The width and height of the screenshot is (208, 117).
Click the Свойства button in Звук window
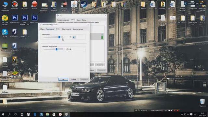tap(100, 65)
